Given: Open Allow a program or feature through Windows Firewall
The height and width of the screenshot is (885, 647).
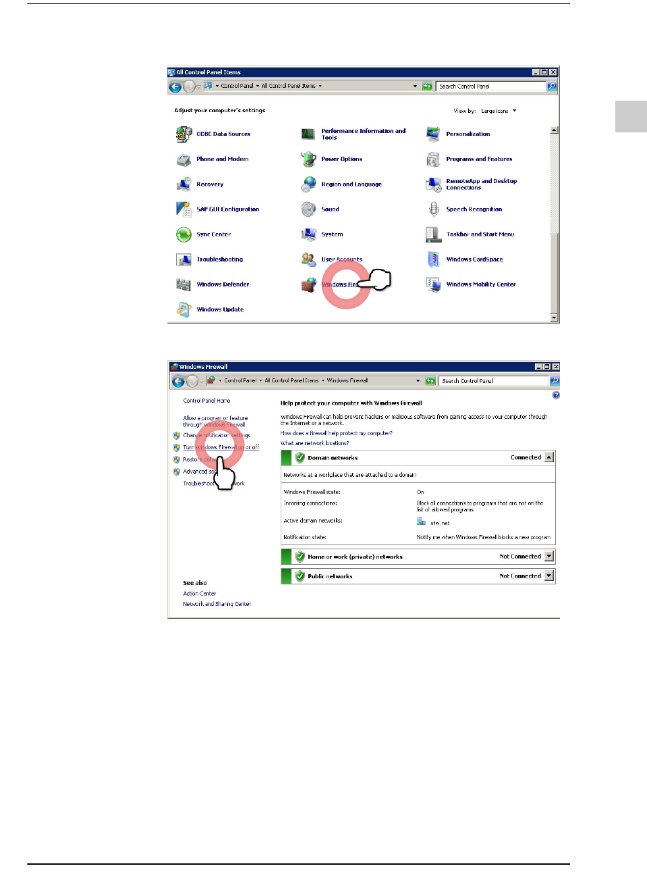Looking at the screenshot, I should pos(215,422).
